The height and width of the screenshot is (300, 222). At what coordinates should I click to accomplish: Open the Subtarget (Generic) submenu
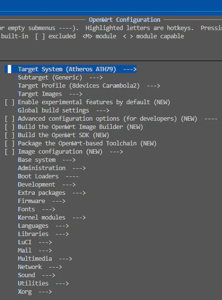coord(60,78)
